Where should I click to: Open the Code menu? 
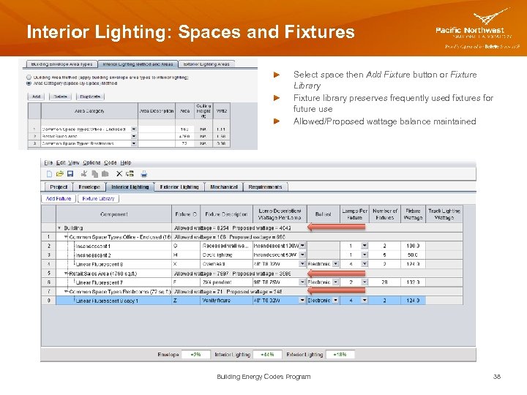111,162
